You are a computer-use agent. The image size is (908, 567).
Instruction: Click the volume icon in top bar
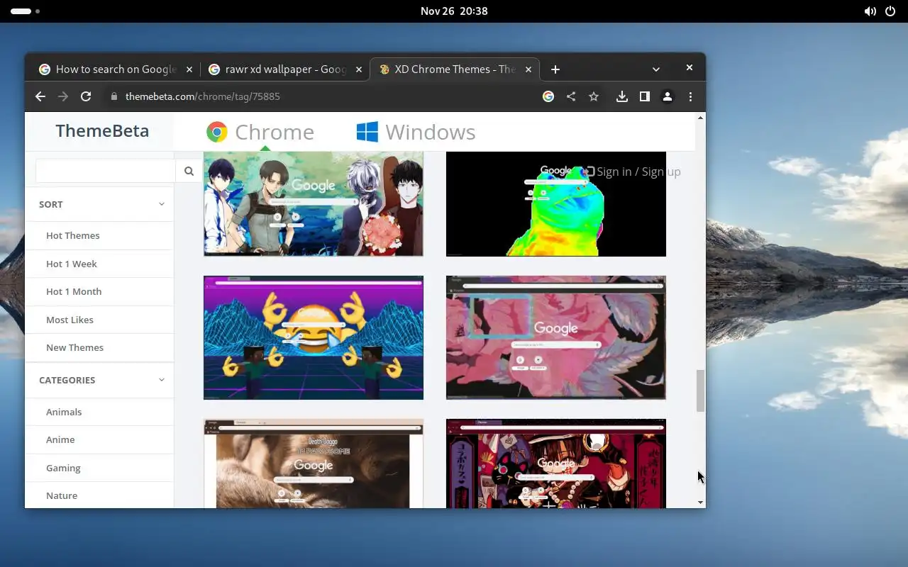870,11
